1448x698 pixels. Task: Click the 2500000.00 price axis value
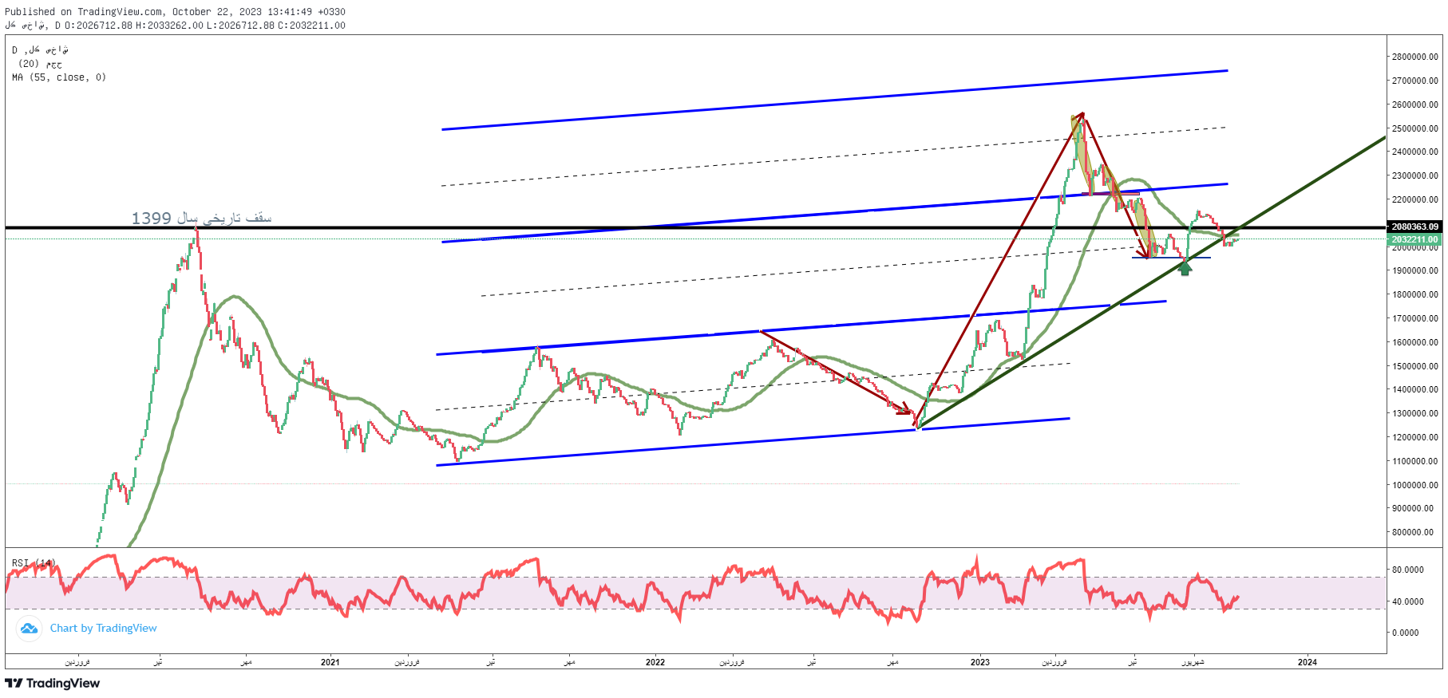(x=1414, y=128)
